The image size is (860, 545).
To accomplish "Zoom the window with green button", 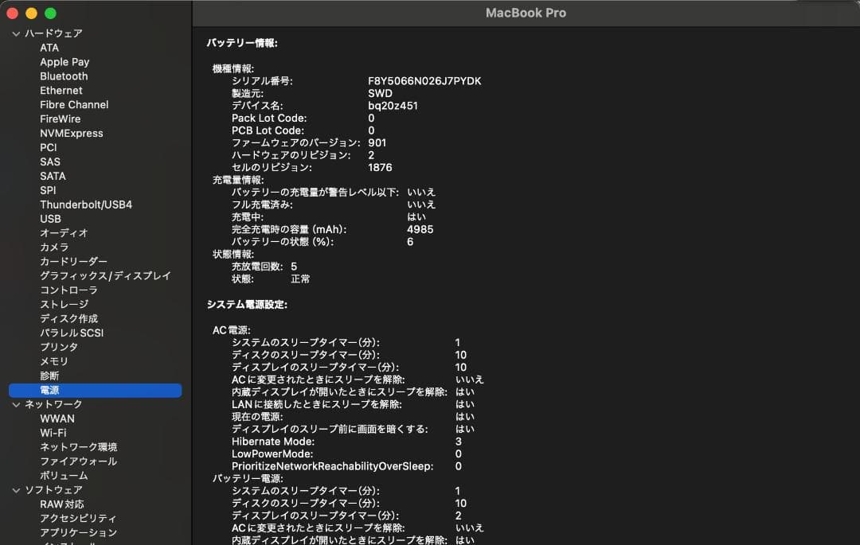I will pyautogui.click(x=50, y=14).
